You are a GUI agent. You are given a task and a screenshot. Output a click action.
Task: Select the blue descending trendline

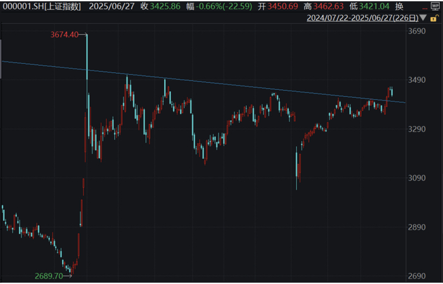pos(203,82)
